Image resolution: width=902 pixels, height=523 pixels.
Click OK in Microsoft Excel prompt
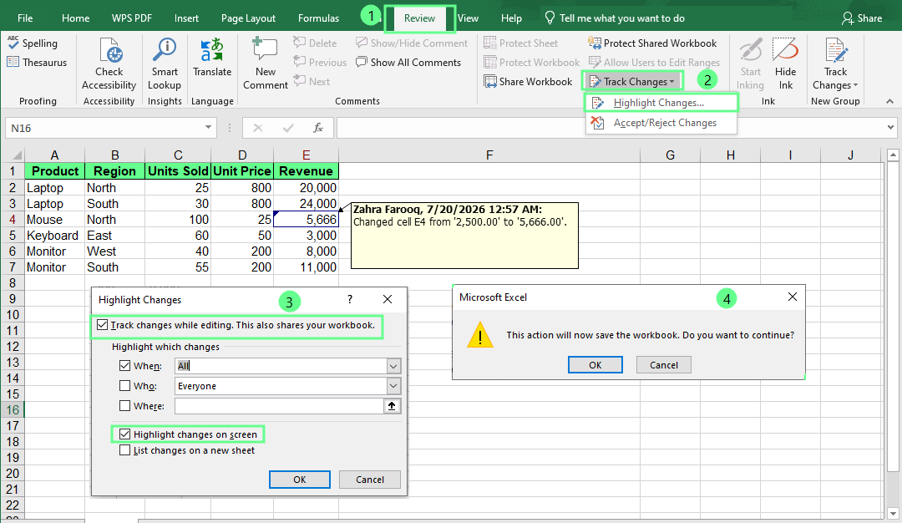(x=595, y=365)
